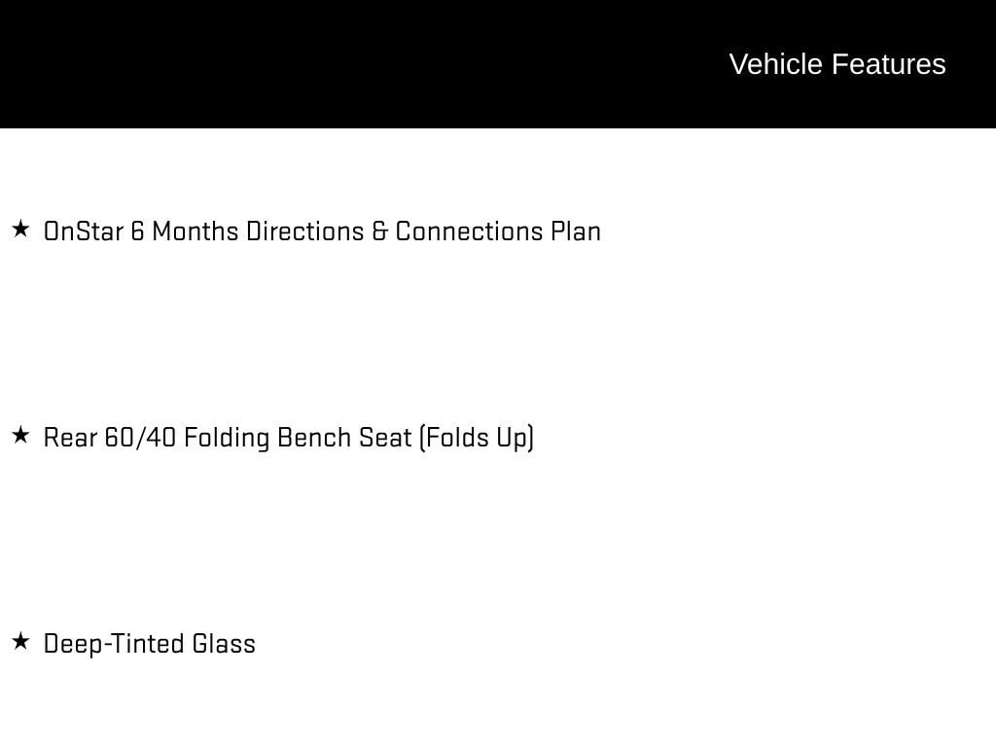Screen dimensions: 996x747
Task: Click the word "OnStar" in first feature
Action: (x=84, y=231)
